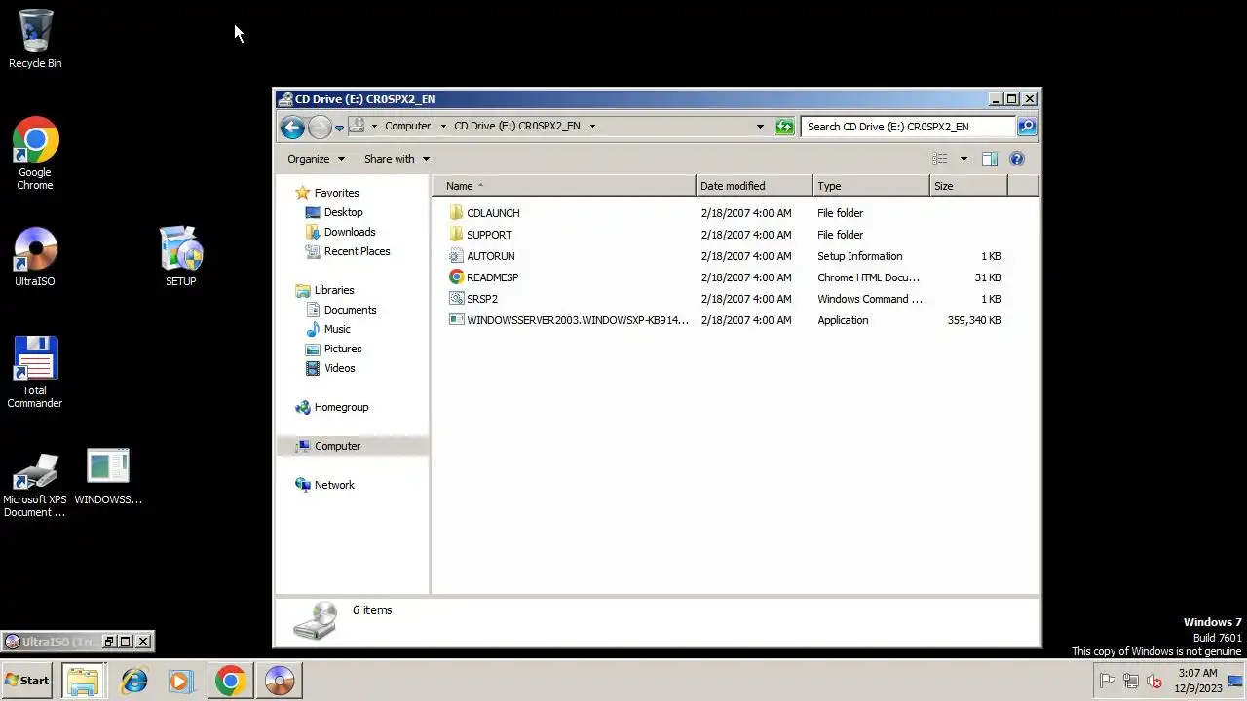
Task: Sort by Type column header
Action: (x=871, y=186)
